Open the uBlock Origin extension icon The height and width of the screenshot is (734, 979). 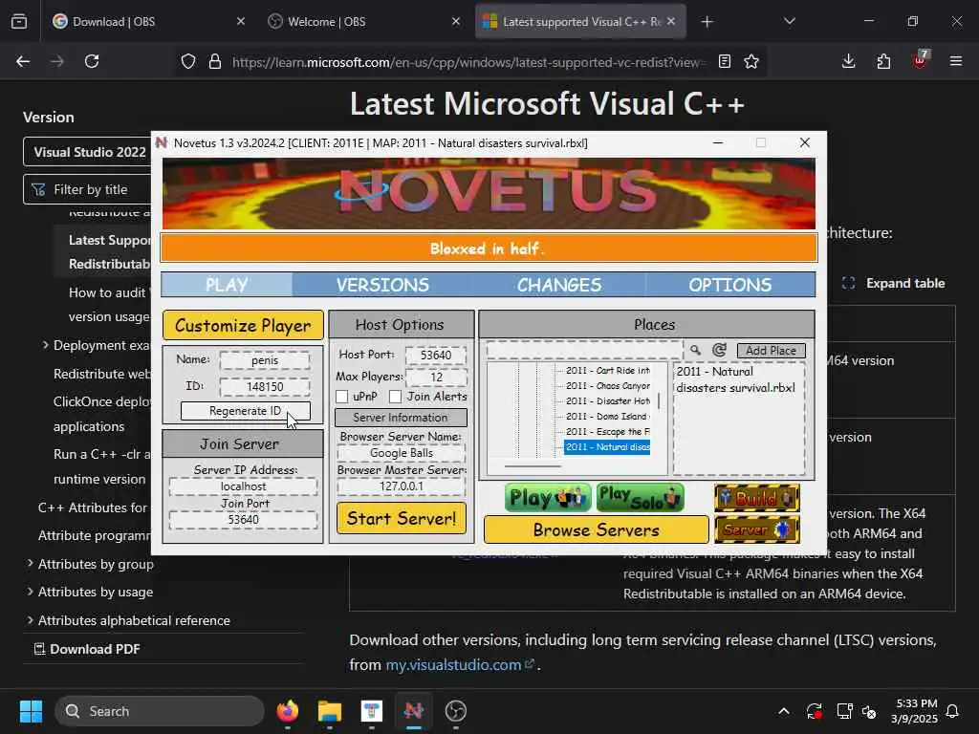pyautogui.click(x=920, y=60)
